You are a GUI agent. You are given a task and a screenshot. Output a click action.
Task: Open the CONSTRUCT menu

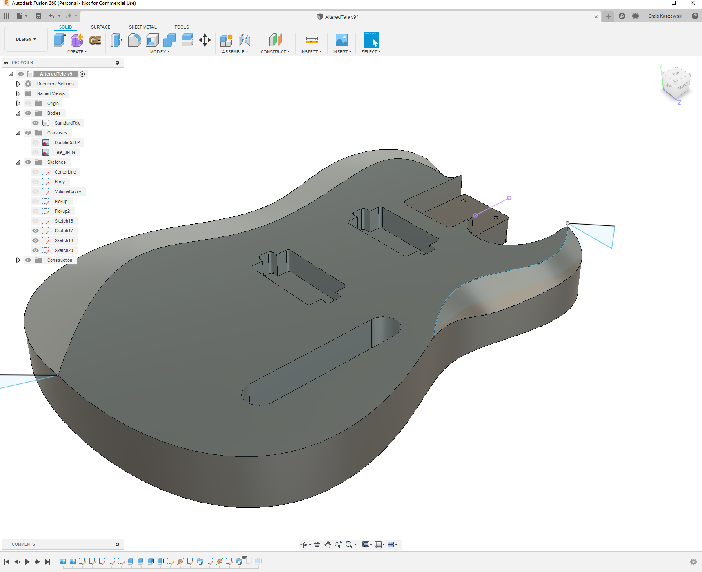[275, 52]
